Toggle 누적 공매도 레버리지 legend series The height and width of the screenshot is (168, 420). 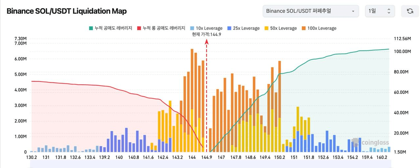[x=111, y=28]
